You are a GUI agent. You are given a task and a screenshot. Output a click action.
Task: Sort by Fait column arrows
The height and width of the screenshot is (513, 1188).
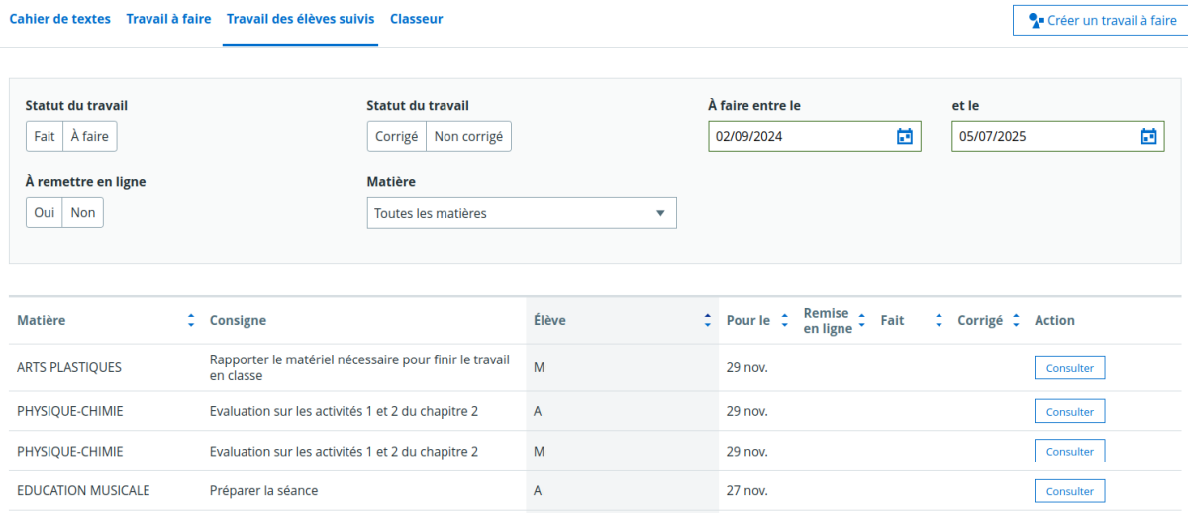(x=938, y=321)
